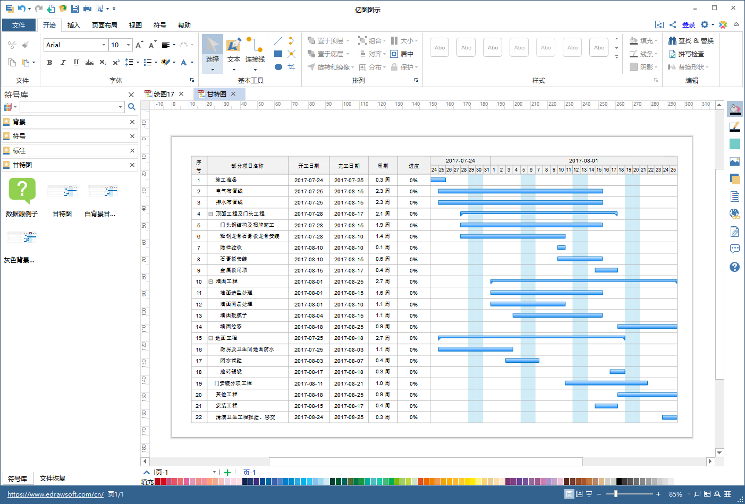This screenshot has width=745, height=504.
Task: Open the spell check tool
Action: [x=687, y=54]
